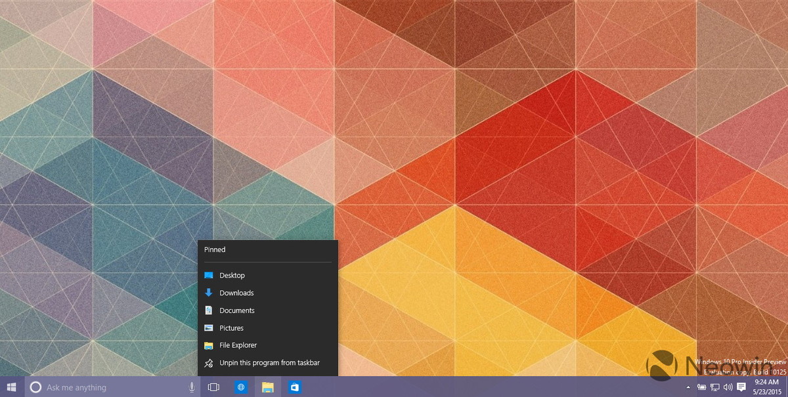Viewport: 788px width, 397px height.
Task: Select Downloads in the pinned list
Action: pyautogui.click(x=236, y=293)
